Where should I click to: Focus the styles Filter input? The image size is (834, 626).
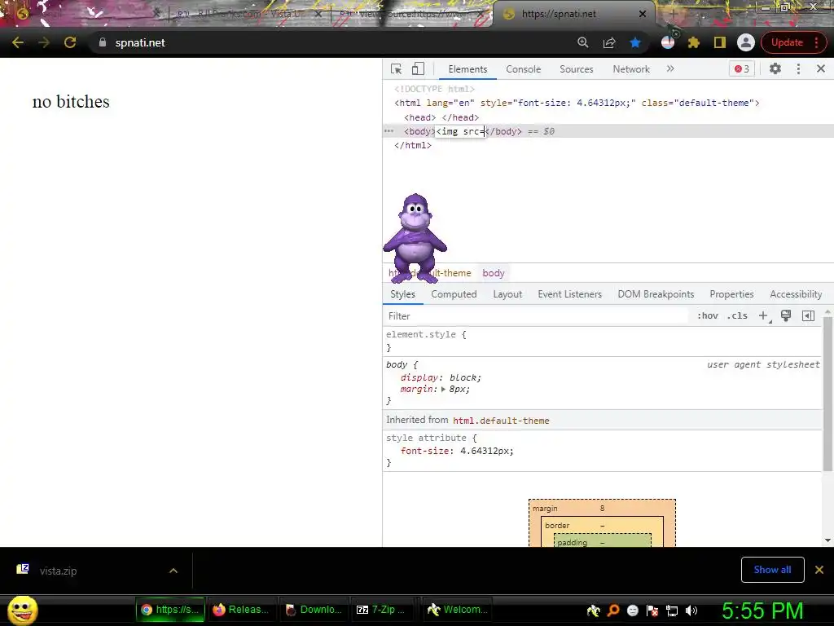(536, 316)
